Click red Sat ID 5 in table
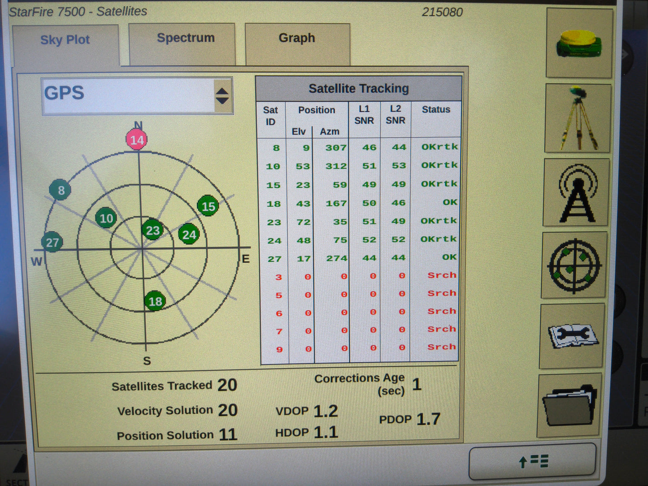The width and height of the screenshot is (648, 486). (x=279, y=295)
